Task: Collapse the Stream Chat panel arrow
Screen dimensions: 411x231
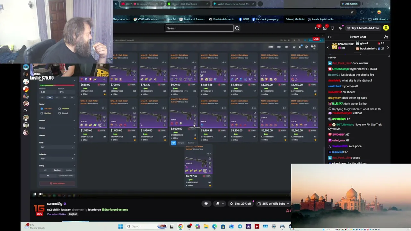Action: pos(330,37)
